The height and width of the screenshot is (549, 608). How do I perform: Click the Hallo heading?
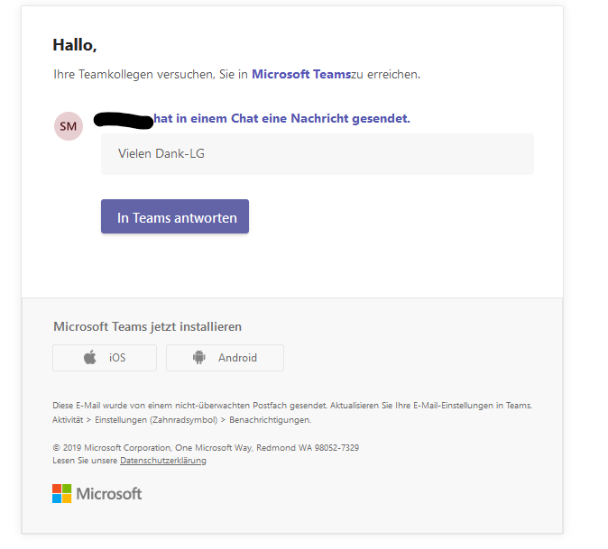tap(75, 45)
